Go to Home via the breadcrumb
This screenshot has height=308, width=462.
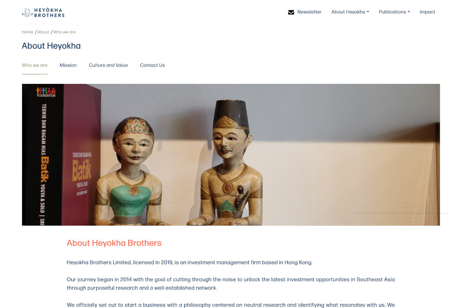point(28,32)
